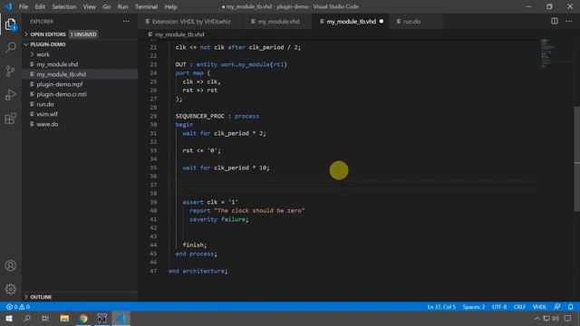Click the EXPLORER panel title
Screen dimensions: 580x326
(42, 22)
